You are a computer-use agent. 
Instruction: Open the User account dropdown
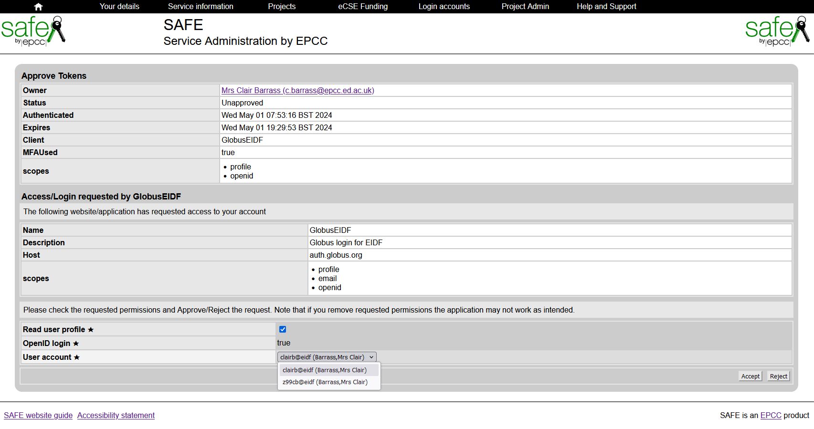(327, 357)
